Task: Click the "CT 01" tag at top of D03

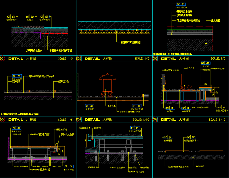Action: [x=181, y=4]
